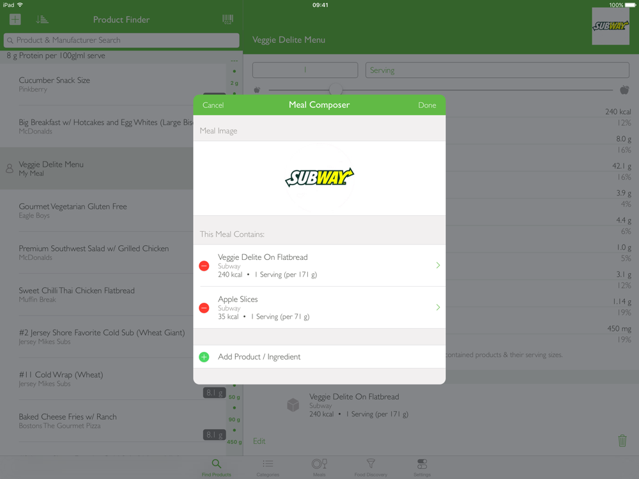Tap the 8.1 g badge on Baked Cheese Fries

214,435
